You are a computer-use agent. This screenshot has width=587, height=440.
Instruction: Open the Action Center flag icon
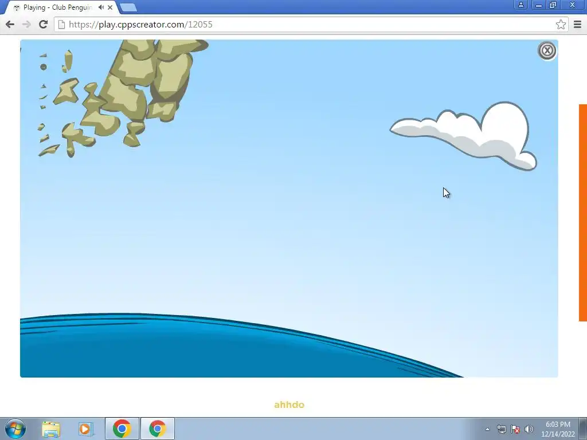click(515, 429)
